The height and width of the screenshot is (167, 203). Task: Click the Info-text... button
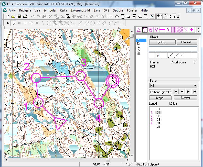pos(187,42)
